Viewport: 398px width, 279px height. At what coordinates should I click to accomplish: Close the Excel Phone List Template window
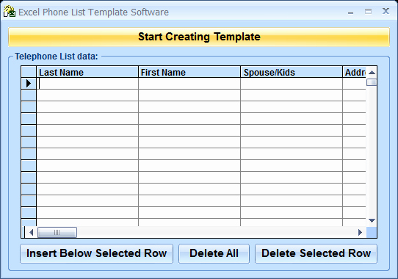tap(386, 11)
